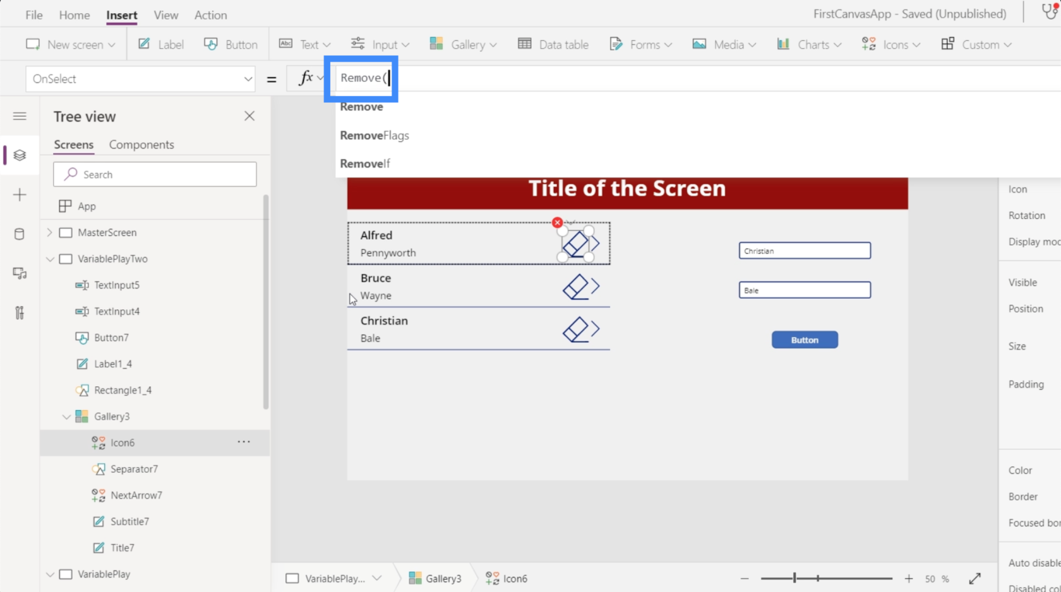This screenshot has width=1061, height=592.
Task: Open the Media icon in left rail
Action: [20, 273]
